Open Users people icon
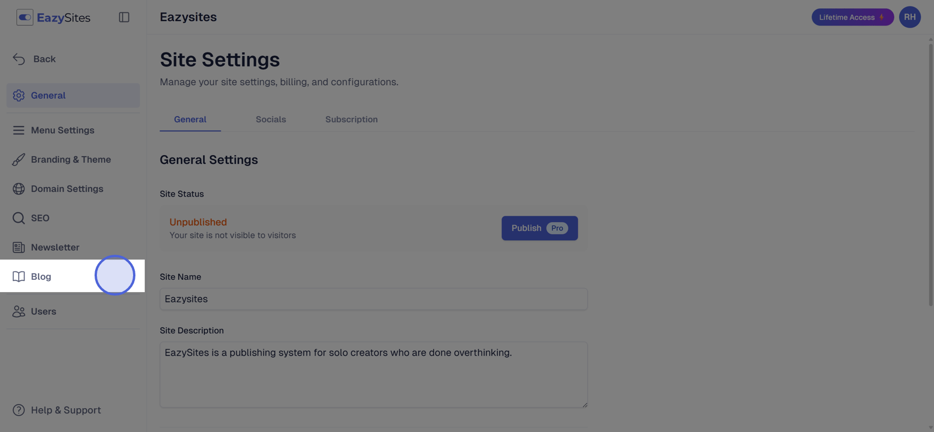 click(x=19, y=311)
